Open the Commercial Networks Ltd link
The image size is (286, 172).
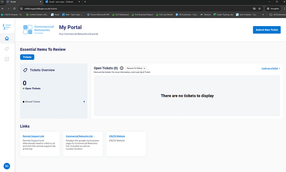tap(80, 136)
